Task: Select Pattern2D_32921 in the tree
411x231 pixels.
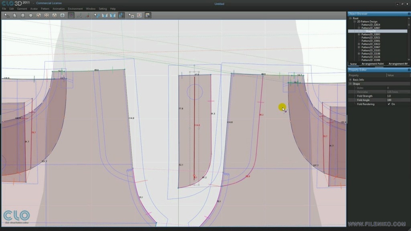Action: coord(370,37)
